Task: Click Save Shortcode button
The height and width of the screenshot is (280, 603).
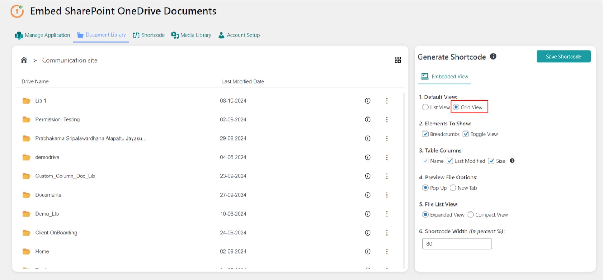Action: [563, 57]
